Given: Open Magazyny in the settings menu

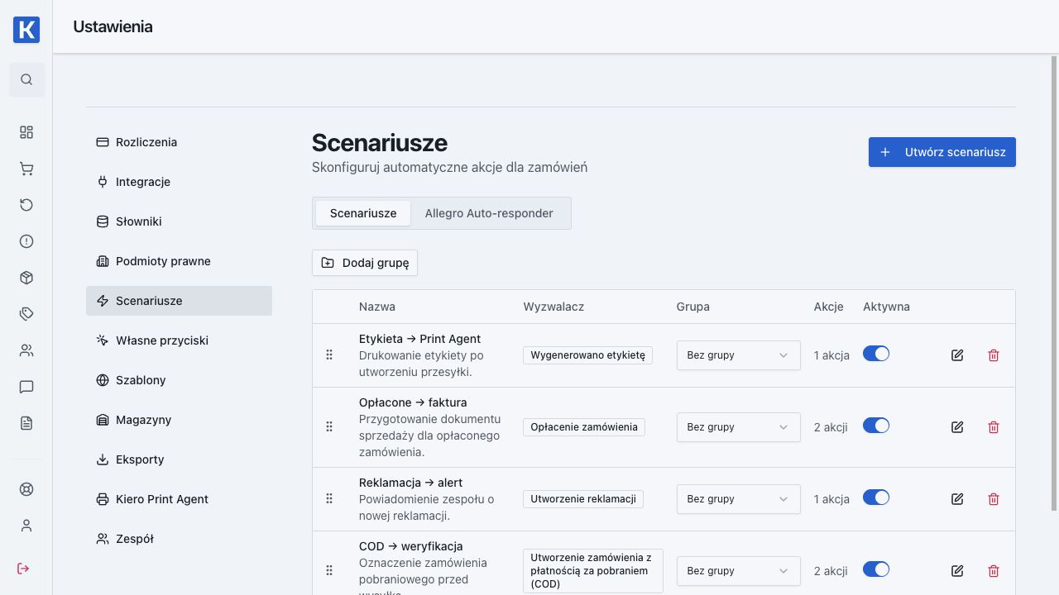Looking at the screenshot, I should click(x=179, y=420).
